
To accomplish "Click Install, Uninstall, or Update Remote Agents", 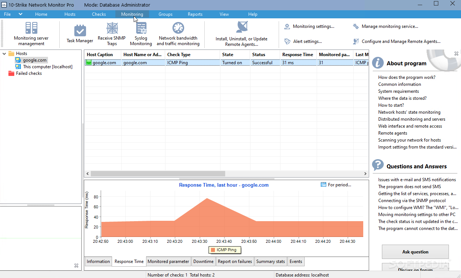I will pyautogui.click(x=241, y=34).
